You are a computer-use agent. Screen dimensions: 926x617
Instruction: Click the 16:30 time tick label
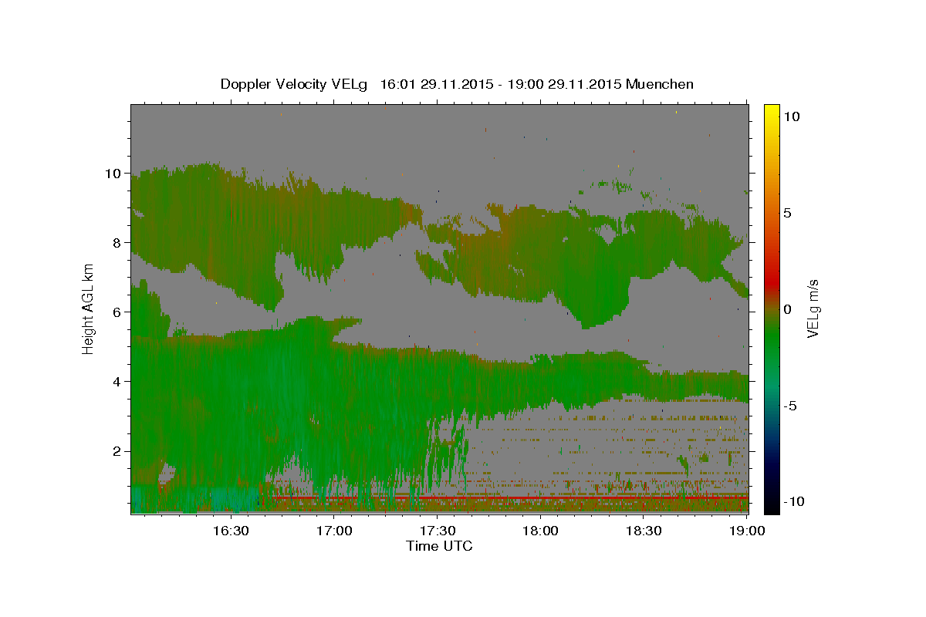click(x=231, y=531)
